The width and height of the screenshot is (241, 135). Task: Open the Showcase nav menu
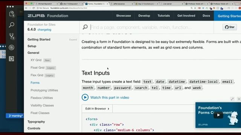coord(124,16)
